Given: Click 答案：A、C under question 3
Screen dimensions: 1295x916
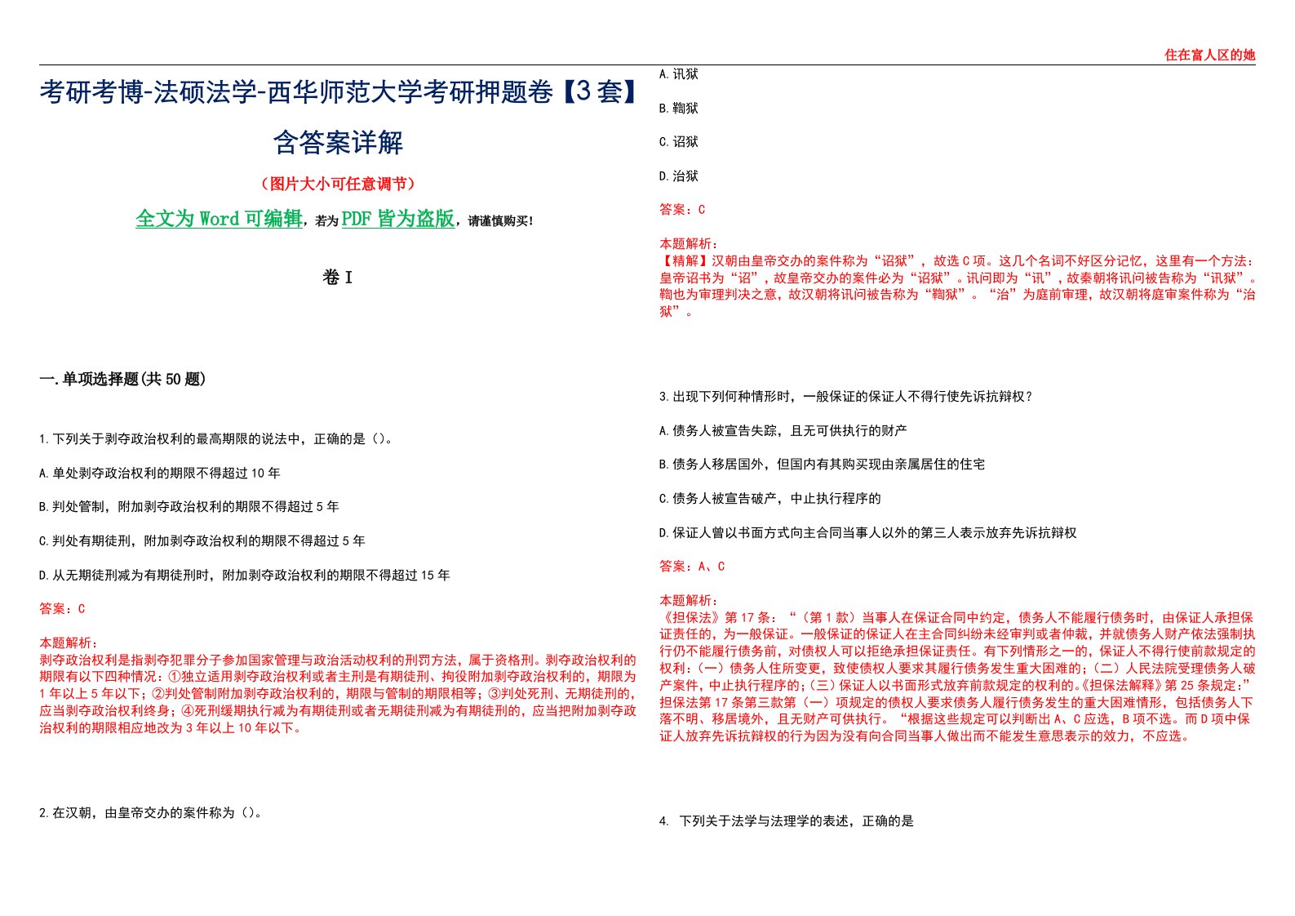Looking at the screenshot, I should (692, 567).
